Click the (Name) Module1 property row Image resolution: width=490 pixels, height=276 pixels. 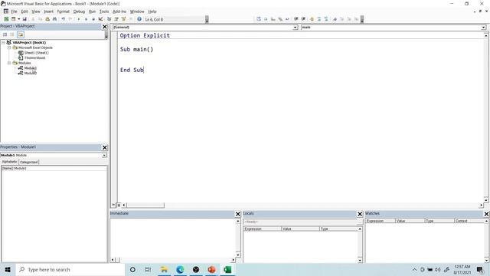54,169
